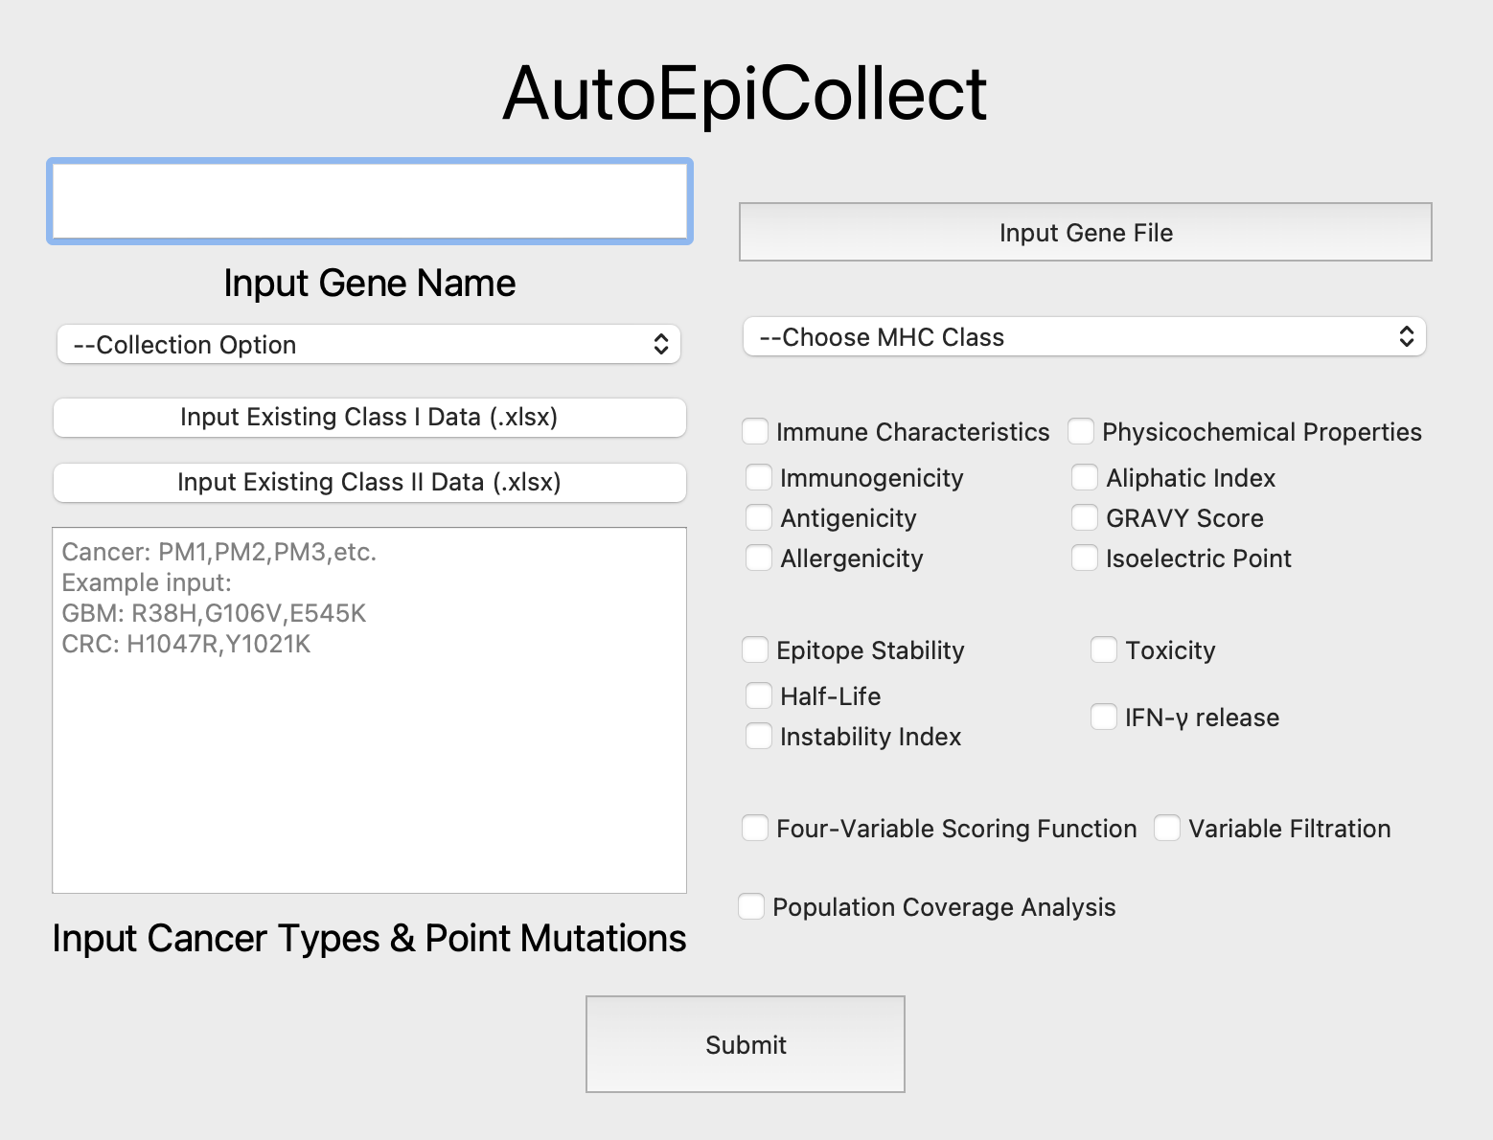Expand the Choose MHC Class dropdown
1493x1140 pixels.
point(1085,337)
